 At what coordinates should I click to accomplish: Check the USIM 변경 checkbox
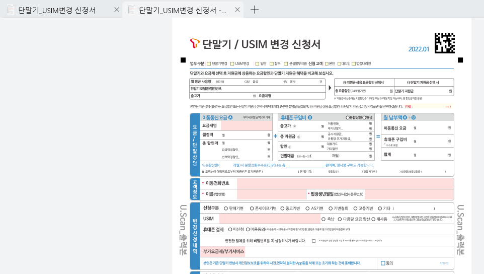click(x=232, y=63)
